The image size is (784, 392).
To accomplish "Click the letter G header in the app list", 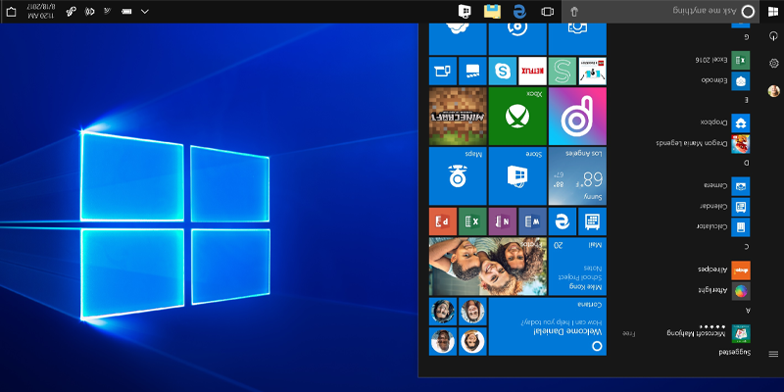I will [747, 37].
